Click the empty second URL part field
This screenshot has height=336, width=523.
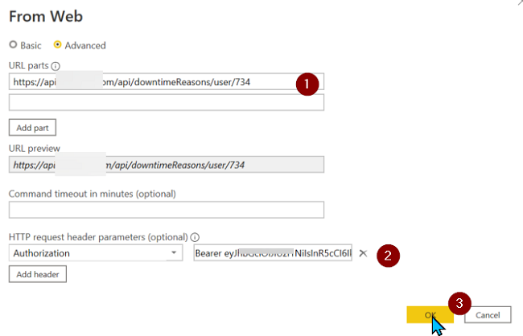click(x=166, y=102)
